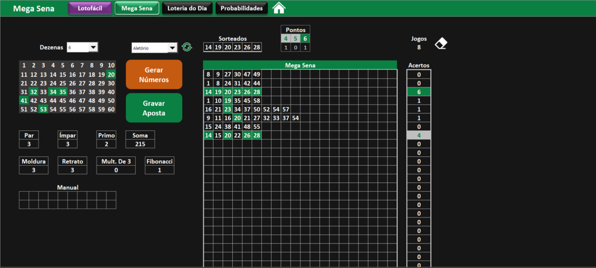Click the eraser icon beside Jogos
Image resolution: width=596 pixels, height=268 pixels.
coord(441,43)
